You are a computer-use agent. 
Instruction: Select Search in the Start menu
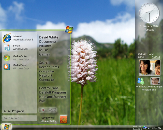coord(44,63)
